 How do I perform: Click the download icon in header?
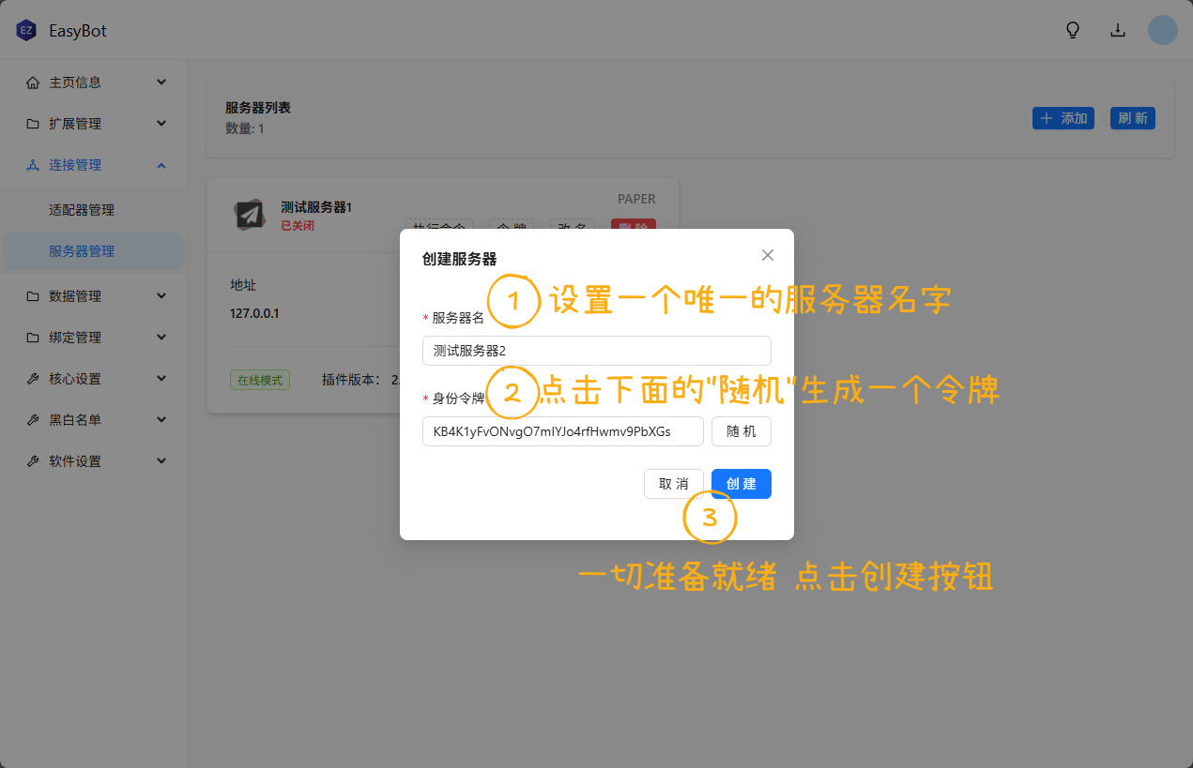(1118, 30)
